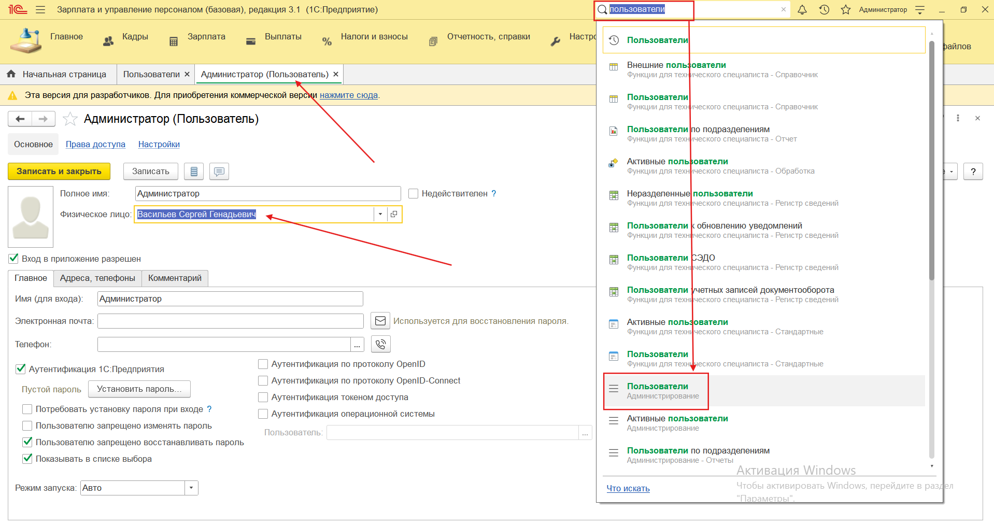Uncheck Показывать в списке выбора

click(x=27, y=459)
